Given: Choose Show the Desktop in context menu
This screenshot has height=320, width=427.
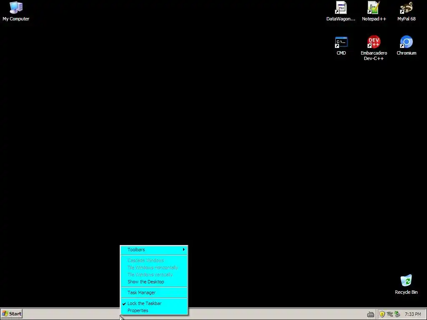Looking at the screenshot, I should pos(154,282).
